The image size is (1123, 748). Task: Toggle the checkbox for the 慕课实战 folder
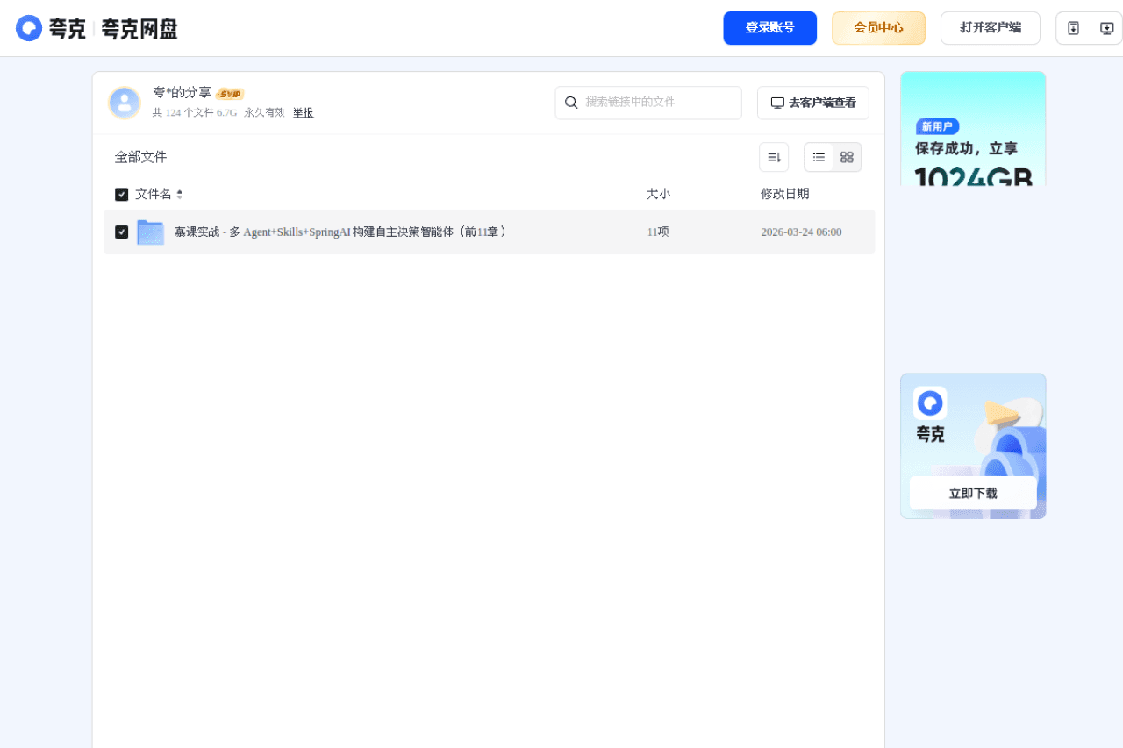pos(121,232)
